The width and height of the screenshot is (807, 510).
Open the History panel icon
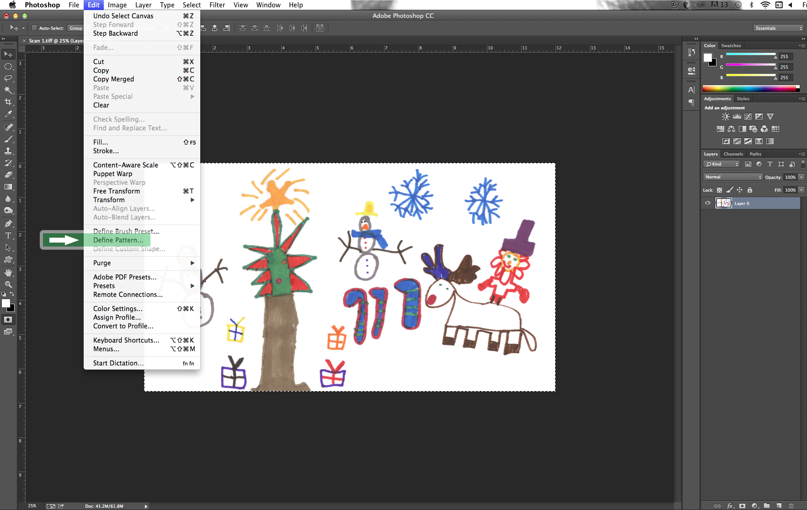pos(691,52)
